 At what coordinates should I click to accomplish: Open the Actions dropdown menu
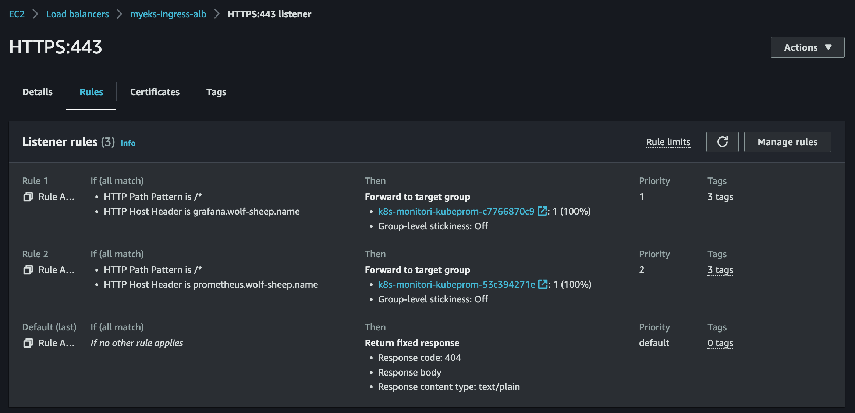click(807, 47)
